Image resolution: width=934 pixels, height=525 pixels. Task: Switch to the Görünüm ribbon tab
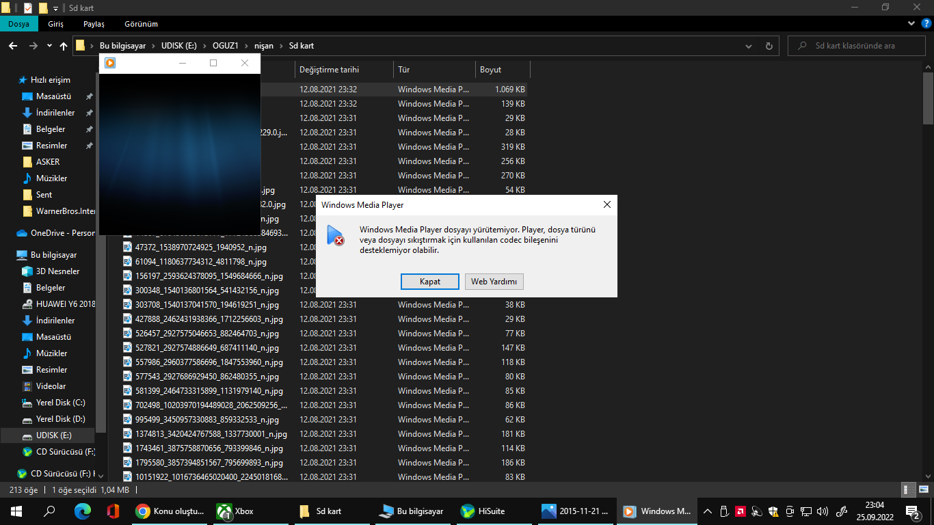[x=141, y=24]
